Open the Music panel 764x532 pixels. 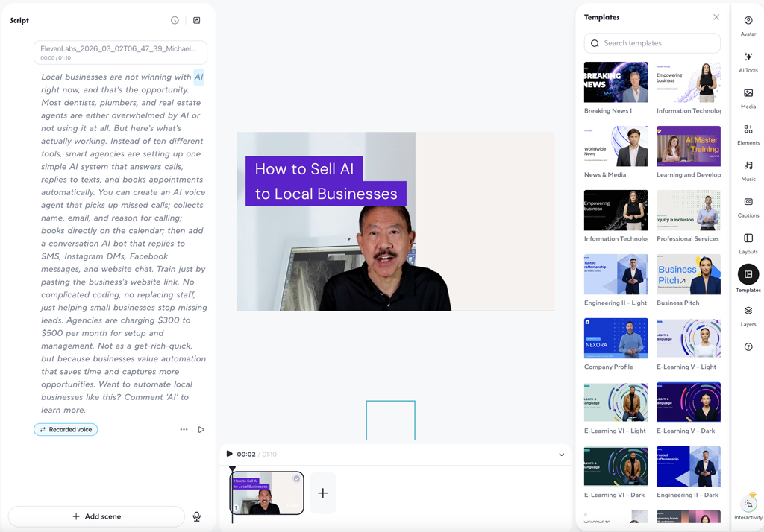tap(748, 170)
